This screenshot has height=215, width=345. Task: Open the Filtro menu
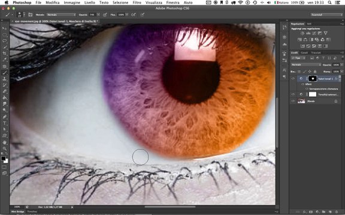point(137,2)
